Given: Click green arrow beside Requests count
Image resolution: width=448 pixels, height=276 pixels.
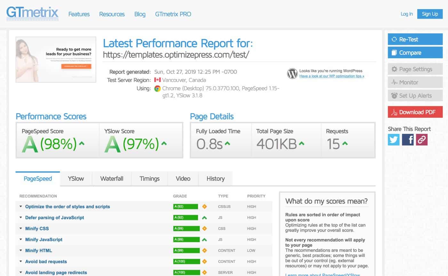Looking at the screenshot, I should coord(345,144).
